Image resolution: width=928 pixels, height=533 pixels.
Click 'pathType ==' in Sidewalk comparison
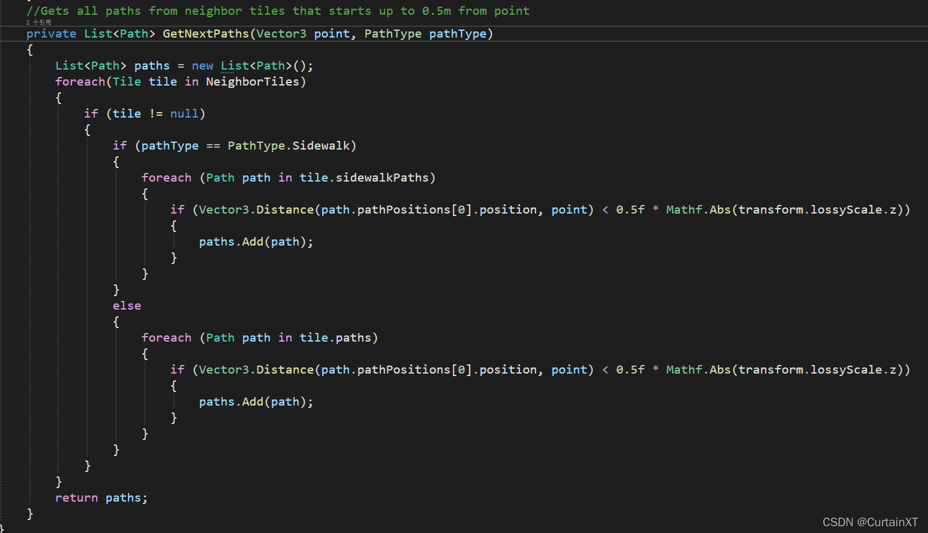tap(181, 145)
